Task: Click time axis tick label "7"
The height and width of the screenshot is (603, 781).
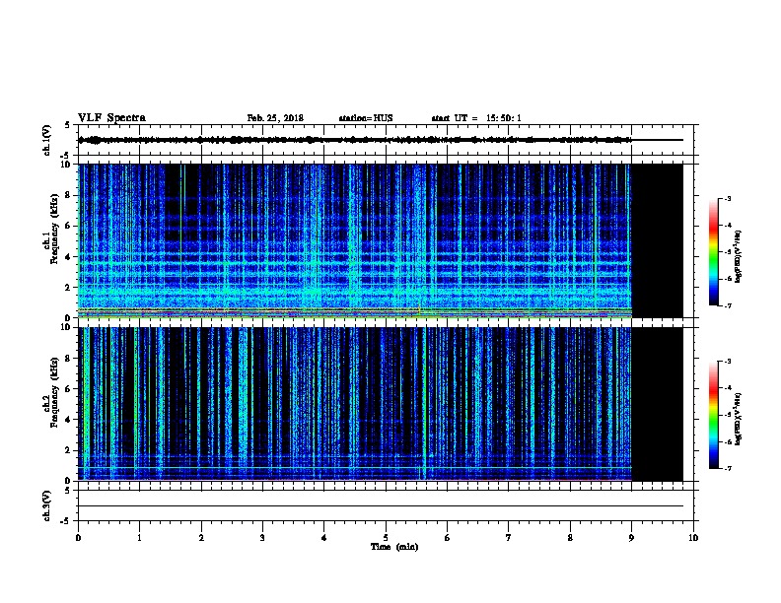Action: [x=509, y=537]
